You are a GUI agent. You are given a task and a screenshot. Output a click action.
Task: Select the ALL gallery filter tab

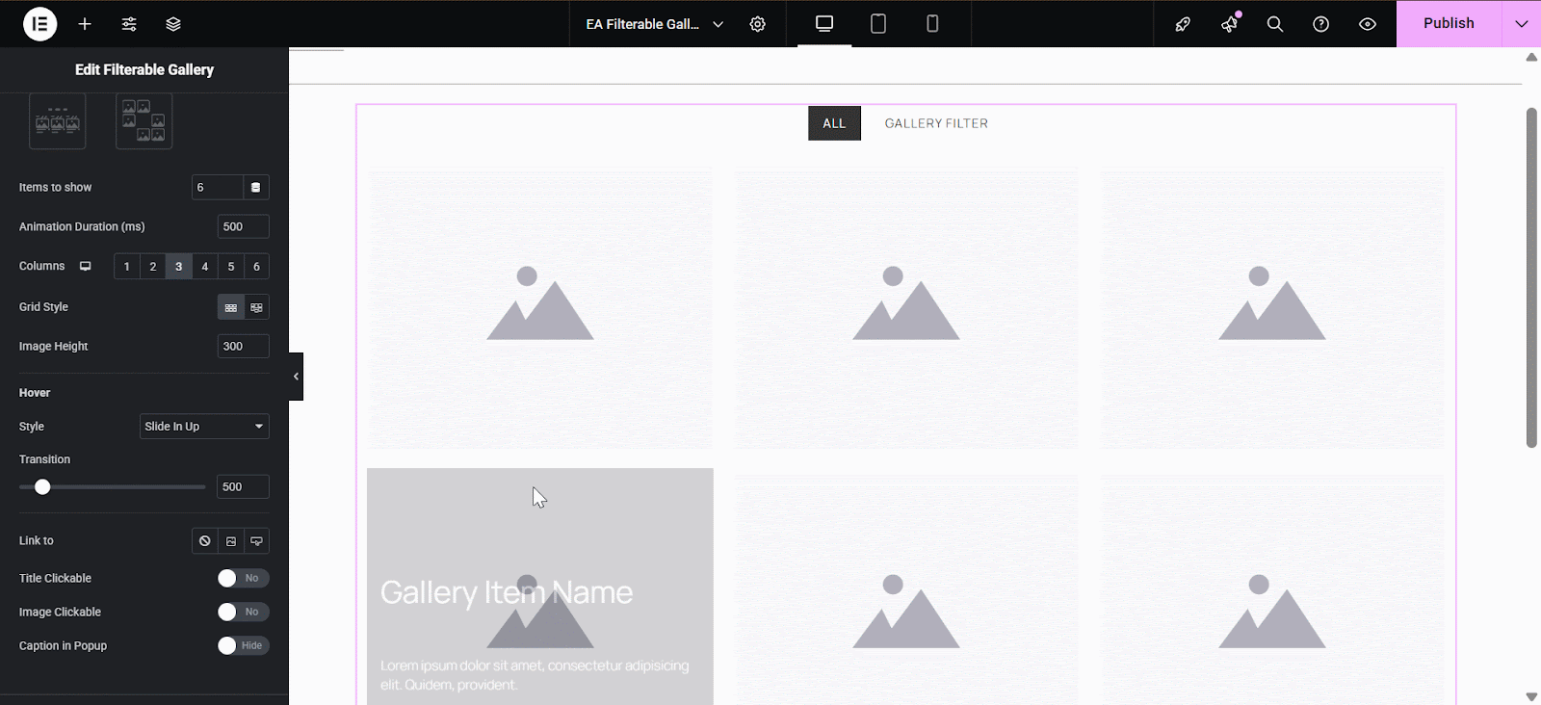(834, 123)
